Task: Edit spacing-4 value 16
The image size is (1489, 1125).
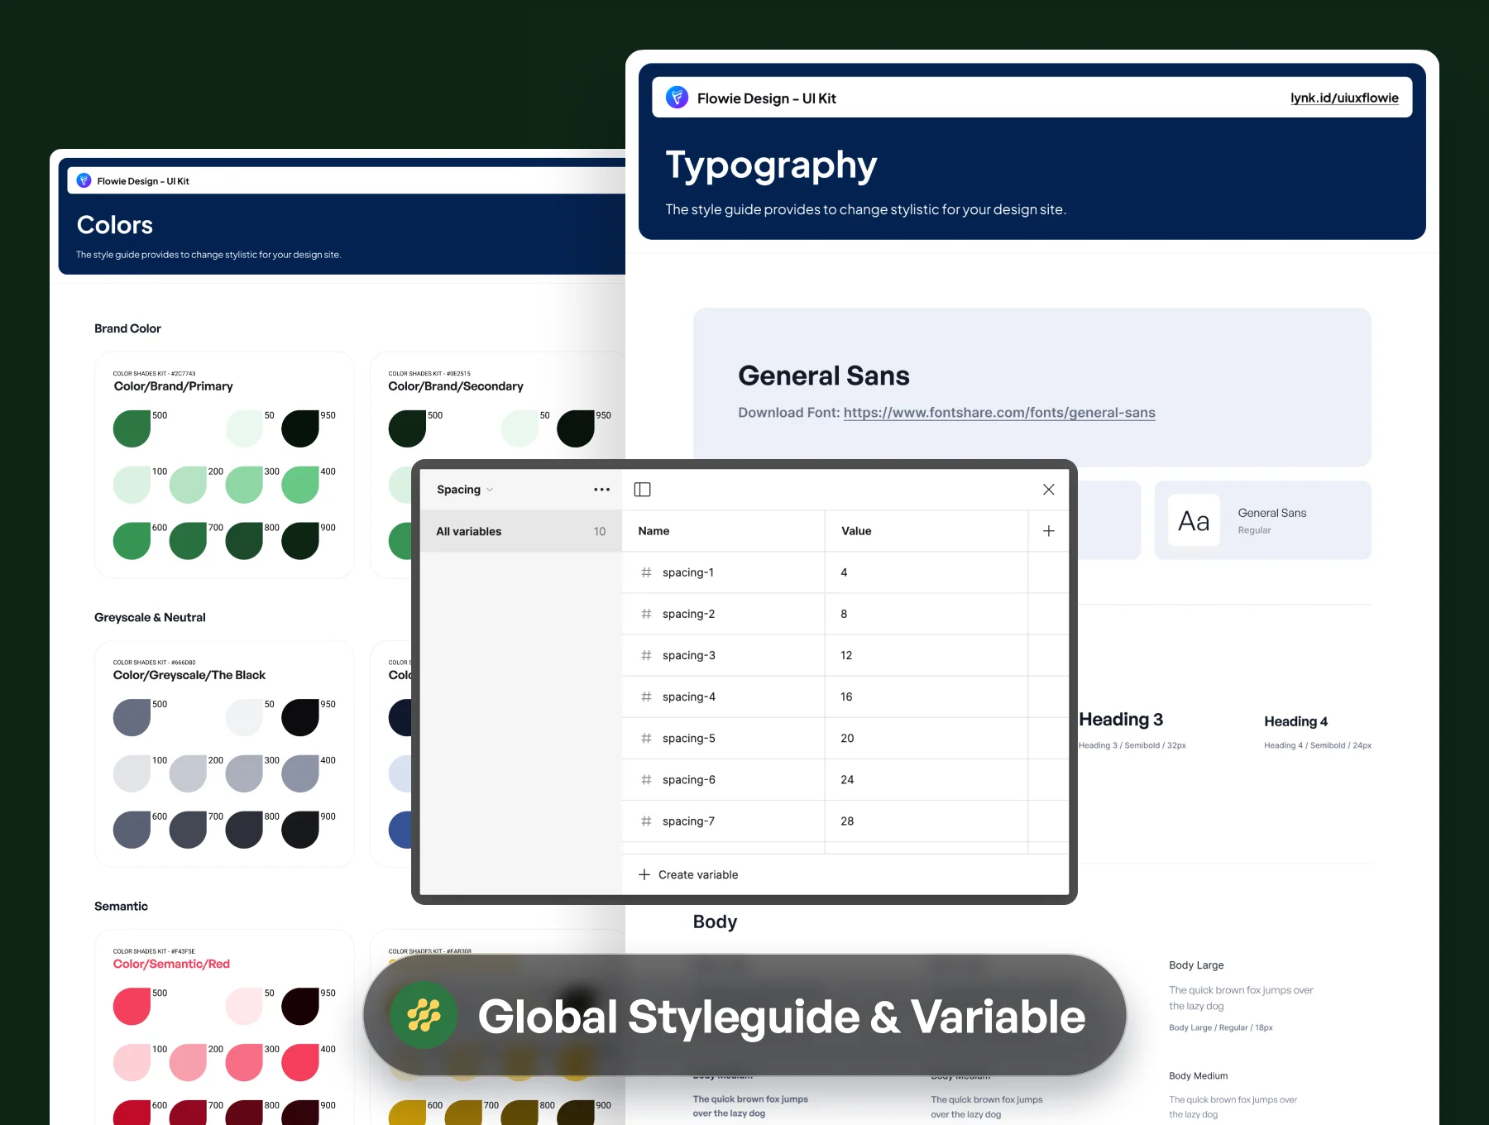Action: (x=926, y=697)
